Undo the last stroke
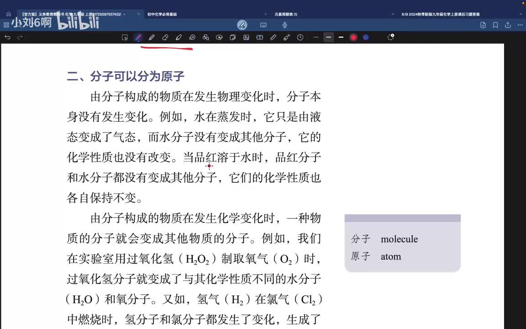The height and width of the screenshot is (329, 526). point(7,37)
